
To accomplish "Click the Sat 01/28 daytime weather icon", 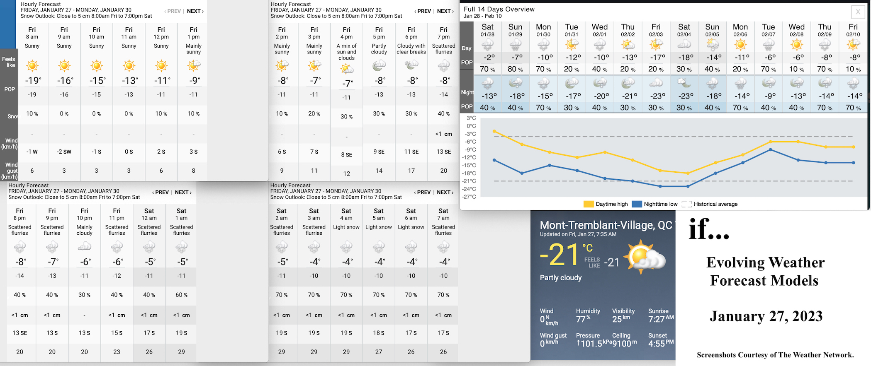I will click(x=488, y=45).
